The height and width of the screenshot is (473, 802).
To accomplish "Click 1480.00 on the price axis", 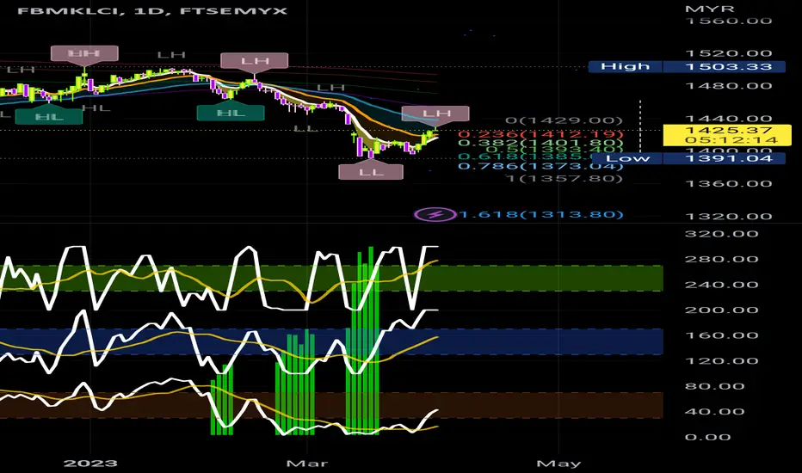I will click(x=729, y=85).
